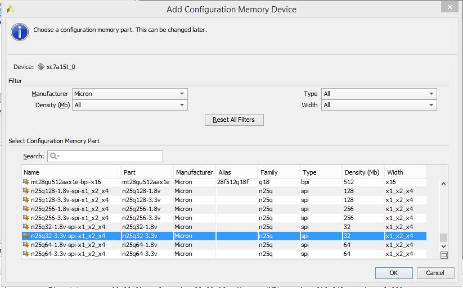Click memory part icon for mt28gu512aax1e-bpi-x16
463x288 pixels.
(26, 182)
